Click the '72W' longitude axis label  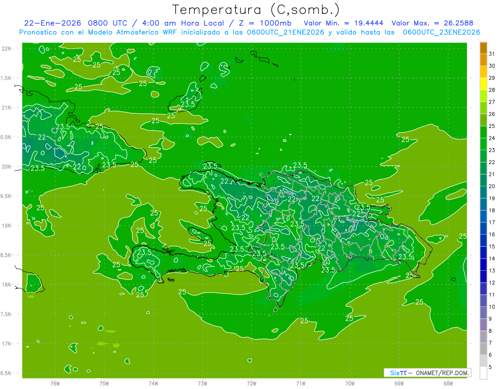251,384
